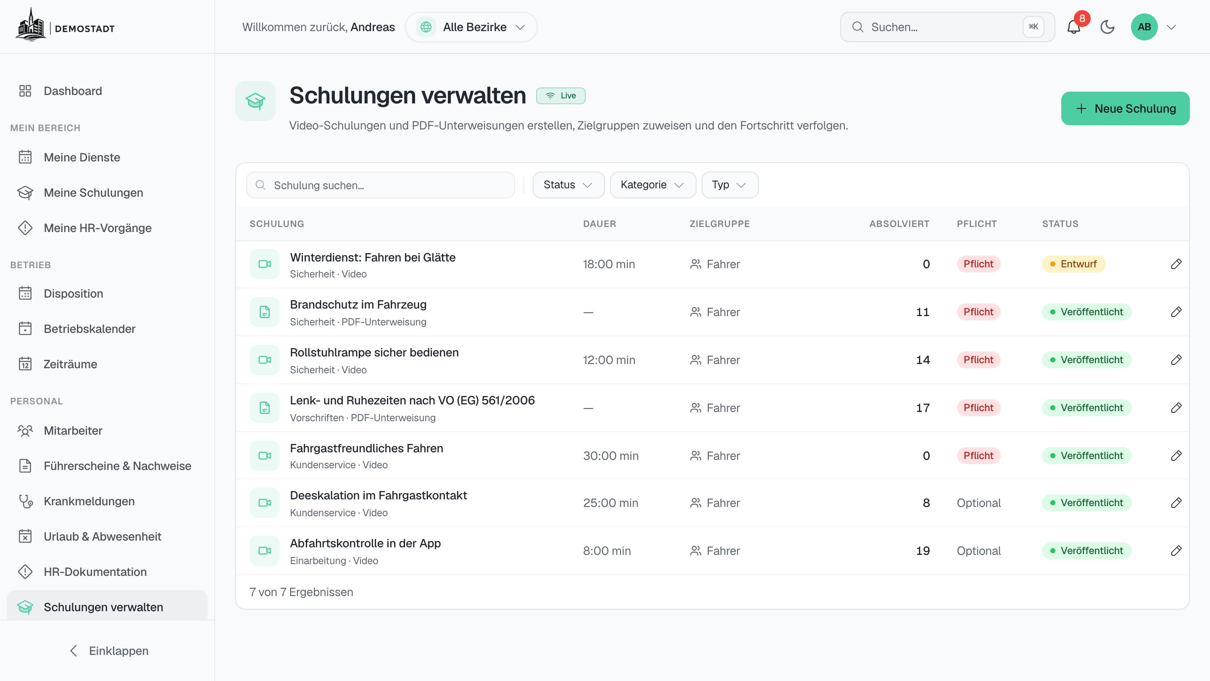The image size is (1210, 681).
Task: Navigate to Disposition
Action: click(107, 294)
